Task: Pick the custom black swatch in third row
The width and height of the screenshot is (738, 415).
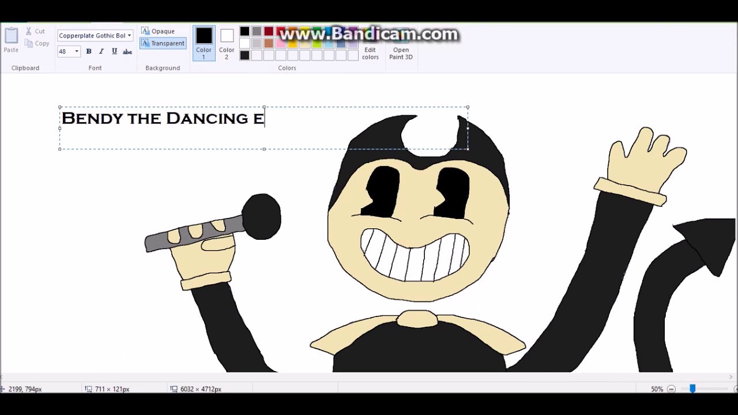Action: point(244,55)
